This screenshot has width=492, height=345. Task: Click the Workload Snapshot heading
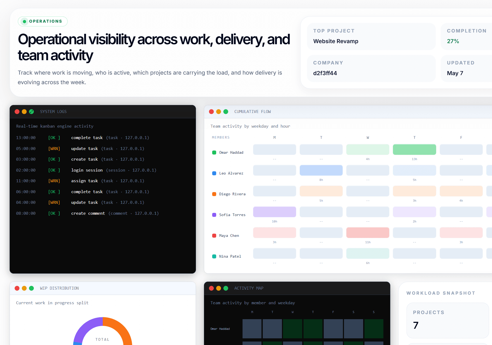point(441,293)
